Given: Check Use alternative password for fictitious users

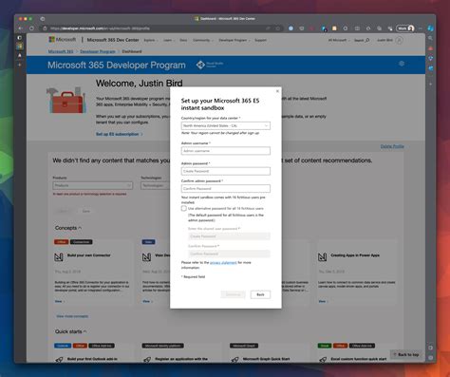Looking at the screenshot, I should click(184, 208).
